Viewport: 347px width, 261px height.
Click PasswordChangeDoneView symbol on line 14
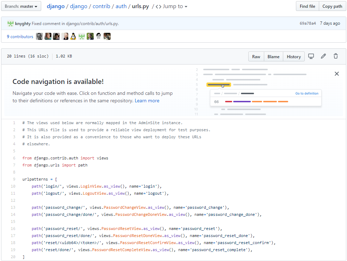[x=141, y=214]
